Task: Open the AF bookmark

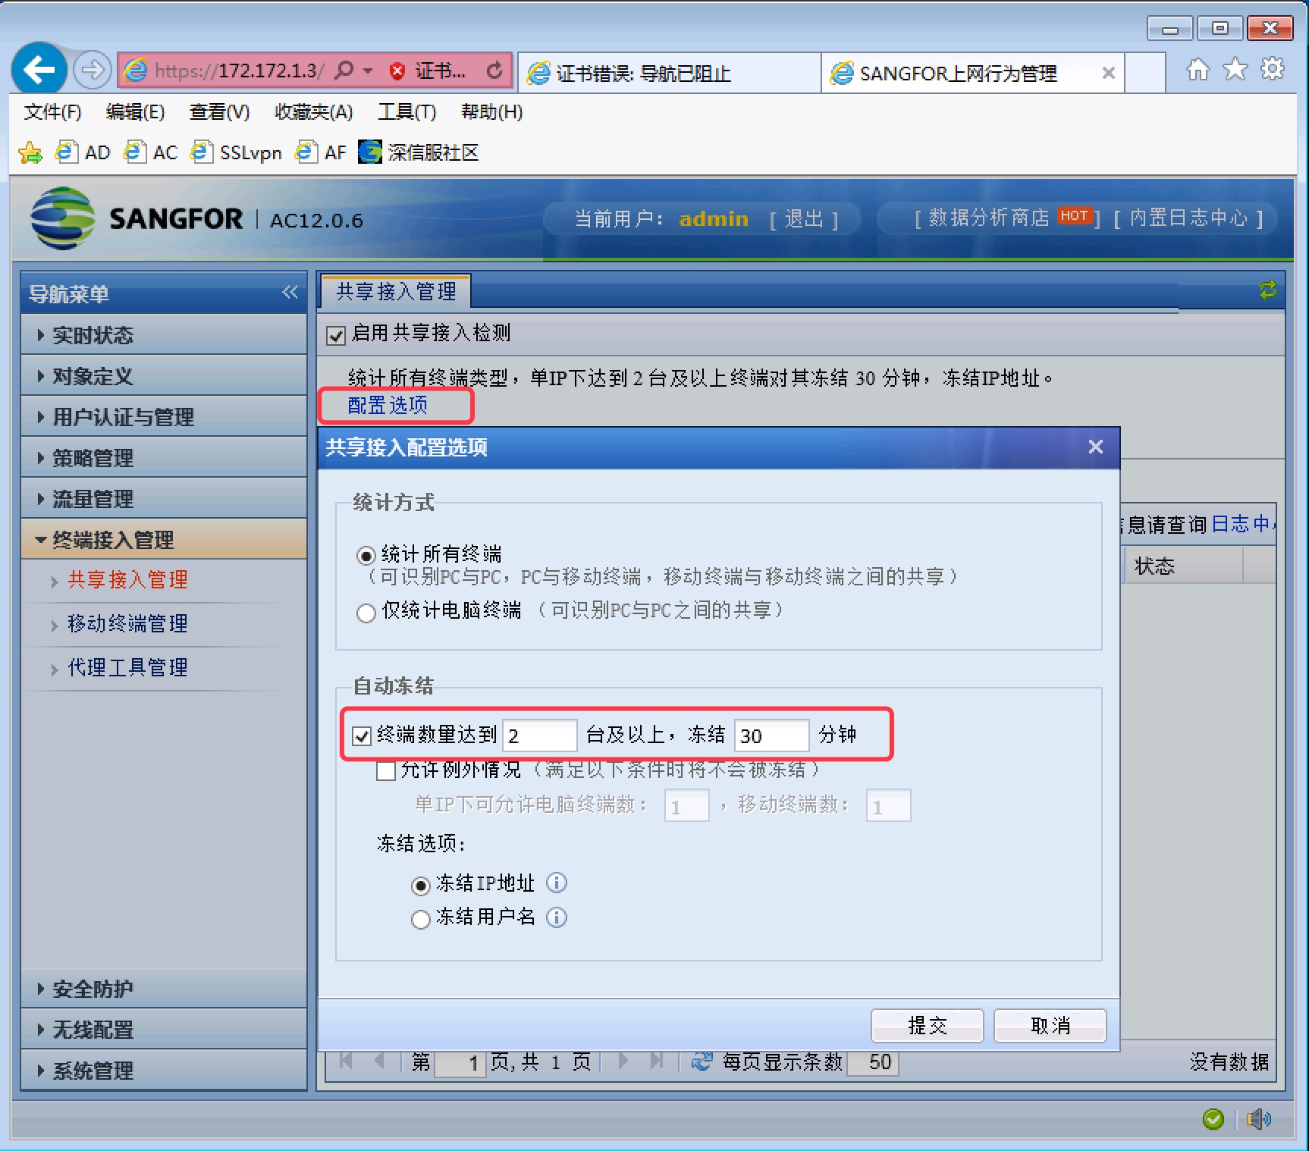Action: point(321,152)
